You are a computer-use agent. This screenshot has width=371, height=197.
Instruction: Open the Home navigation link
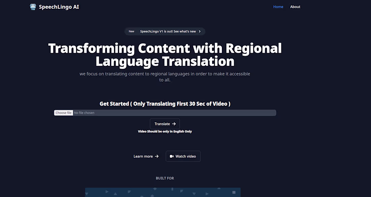278,6
